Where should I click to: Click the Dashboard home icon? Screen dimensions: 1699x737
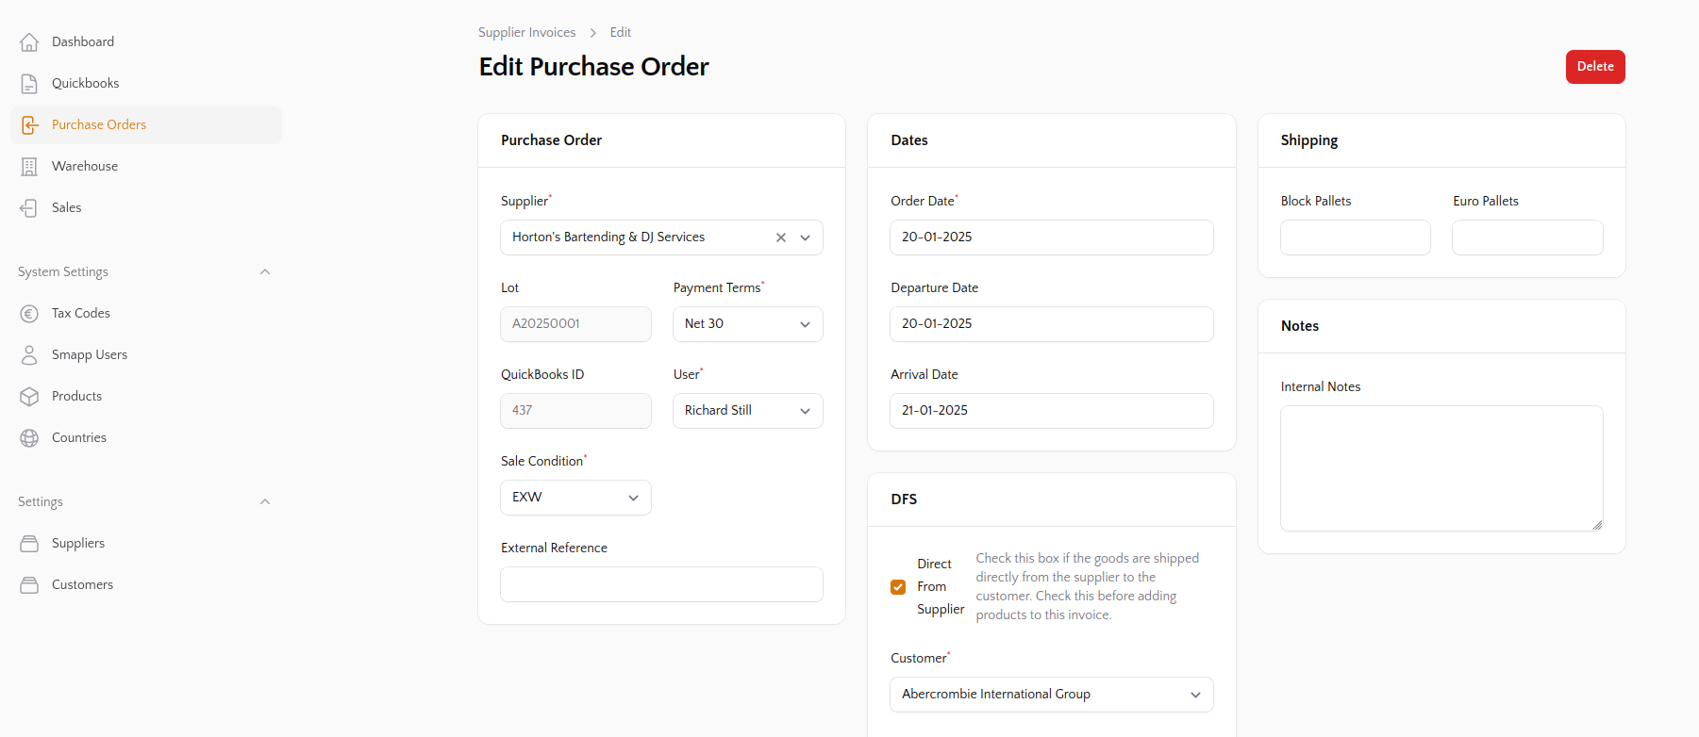pyautogui.click(x=29, y=42)
